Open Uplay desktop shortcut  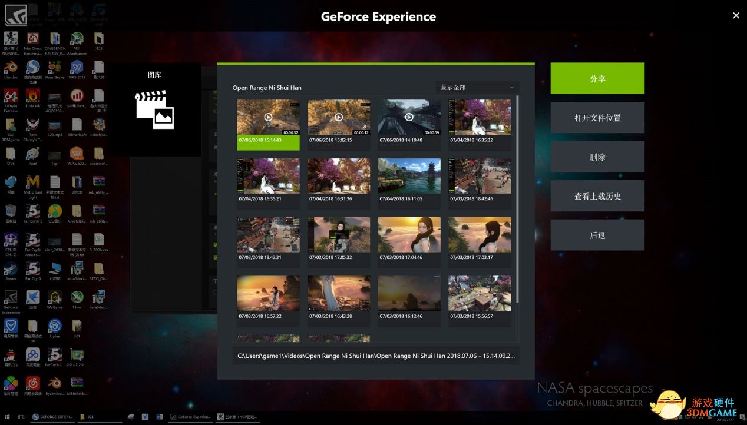pos(55,329)
